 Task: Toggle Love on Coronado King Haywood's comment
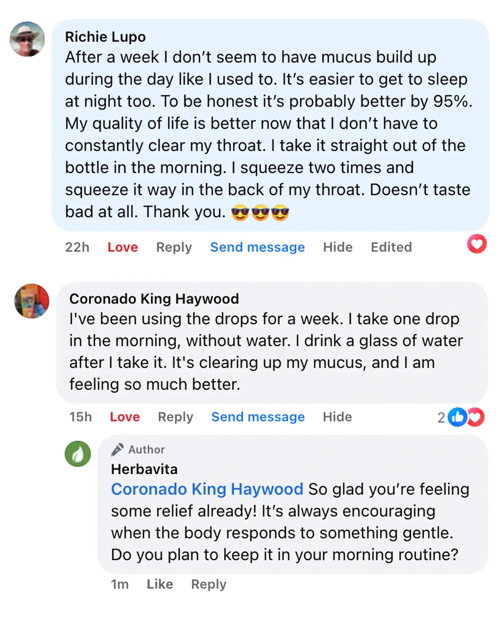[x=125, y=417]
